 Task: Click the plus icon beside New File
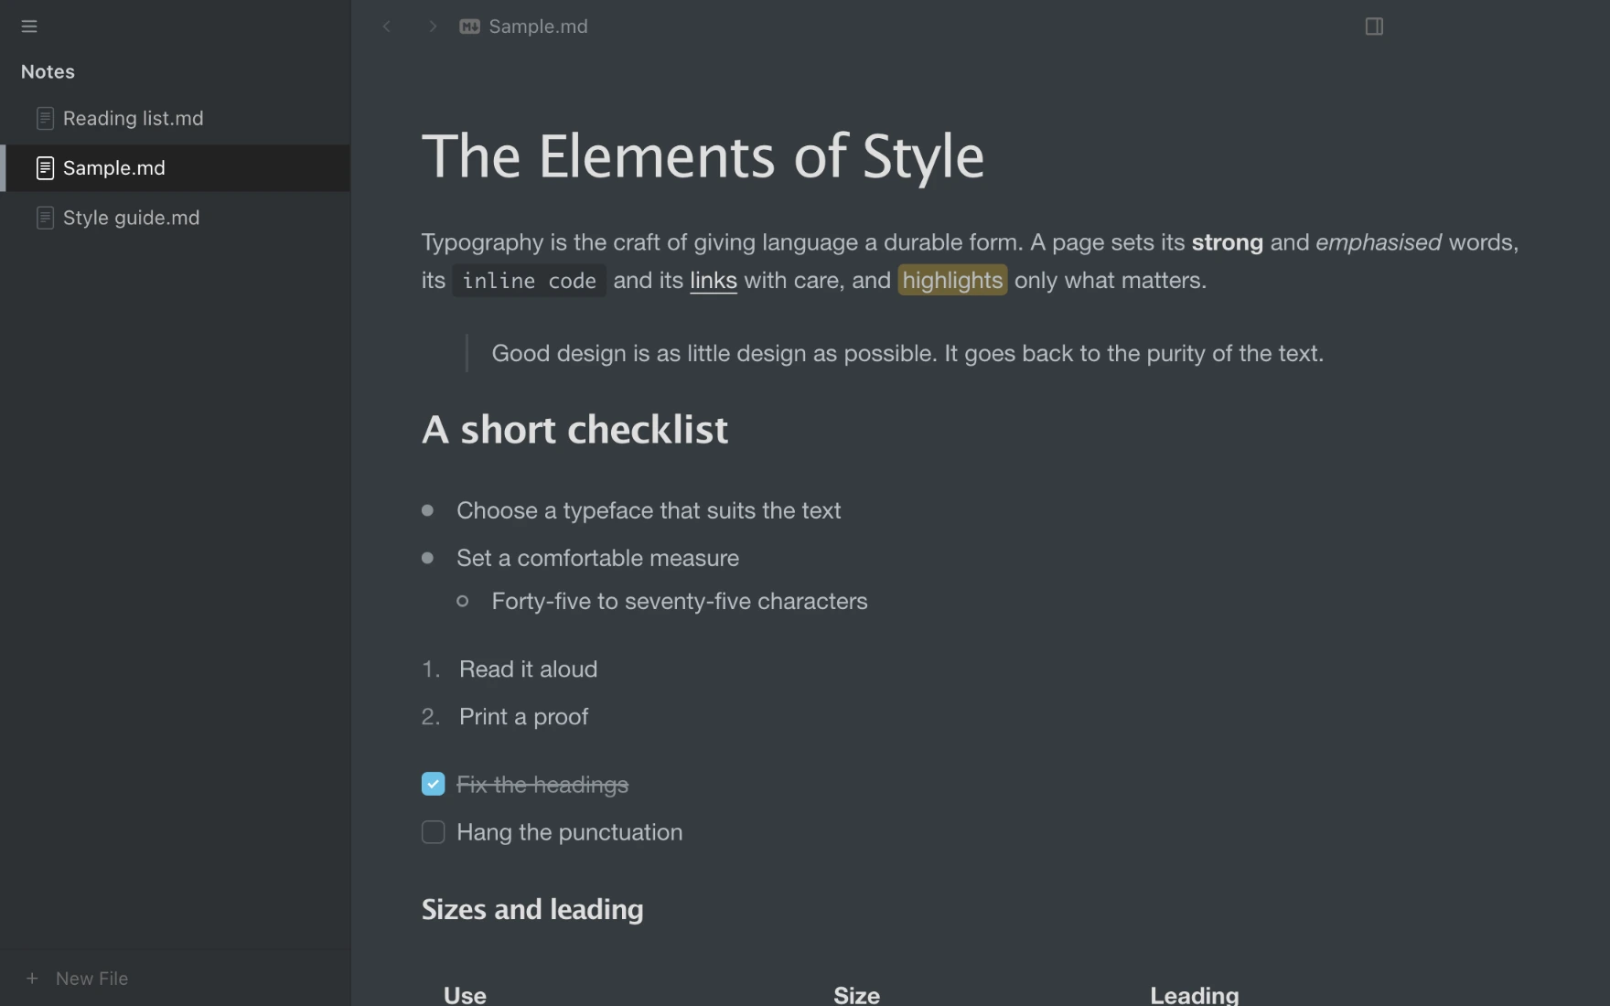pyautogui.click(x=32, y=979)
